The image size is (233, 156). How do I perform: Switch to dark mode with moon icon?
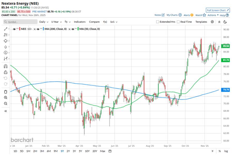(225, 22)
